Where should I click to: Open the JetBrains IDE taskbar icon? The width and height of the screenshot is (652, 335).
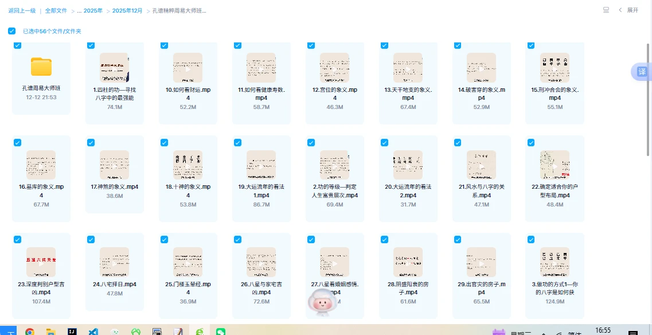pyautogui.click(x=72, y=332)
